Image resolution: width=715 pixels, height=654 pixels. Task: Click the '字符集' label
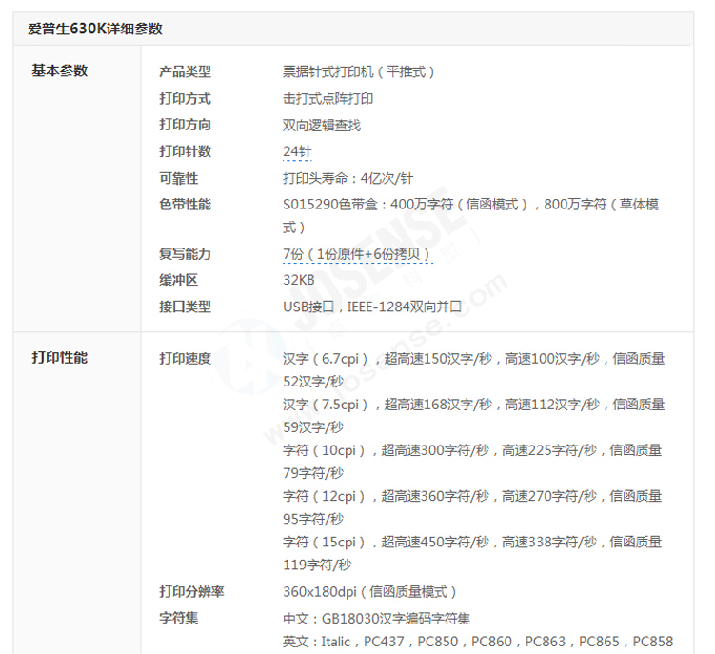click(178, 618)
